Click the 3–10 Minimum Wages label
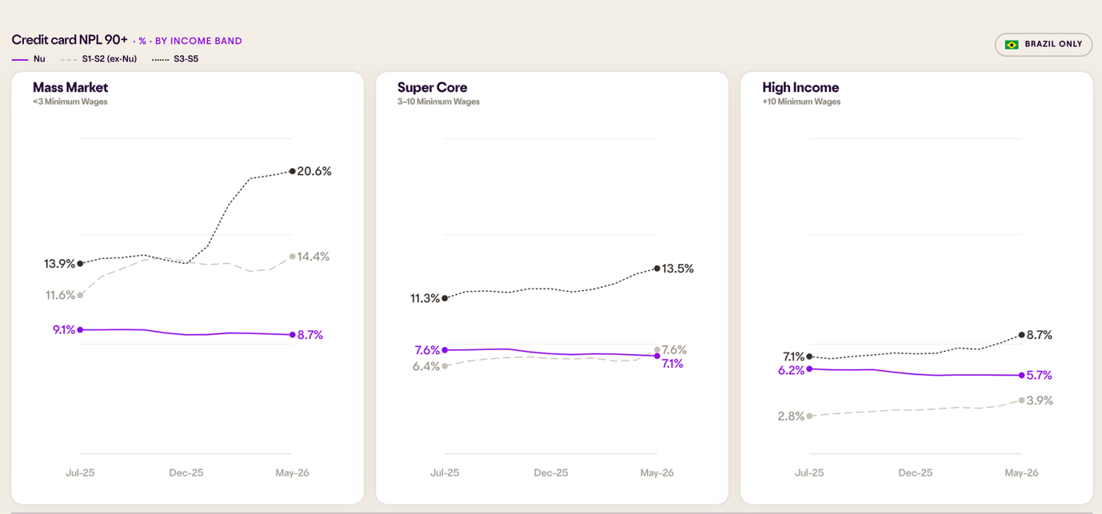 point(438,102)
